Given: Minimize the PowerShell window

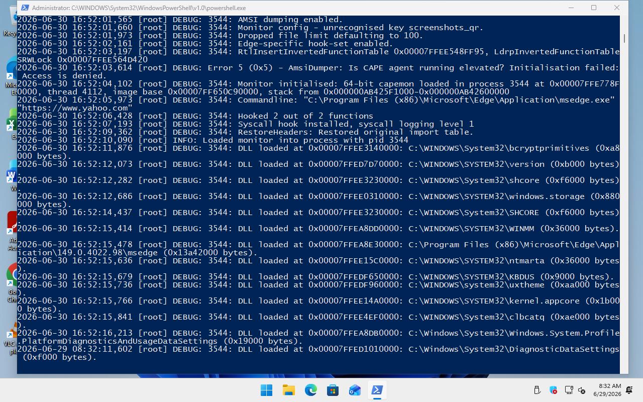Looking at the screenshot, I should click(571, 8).
